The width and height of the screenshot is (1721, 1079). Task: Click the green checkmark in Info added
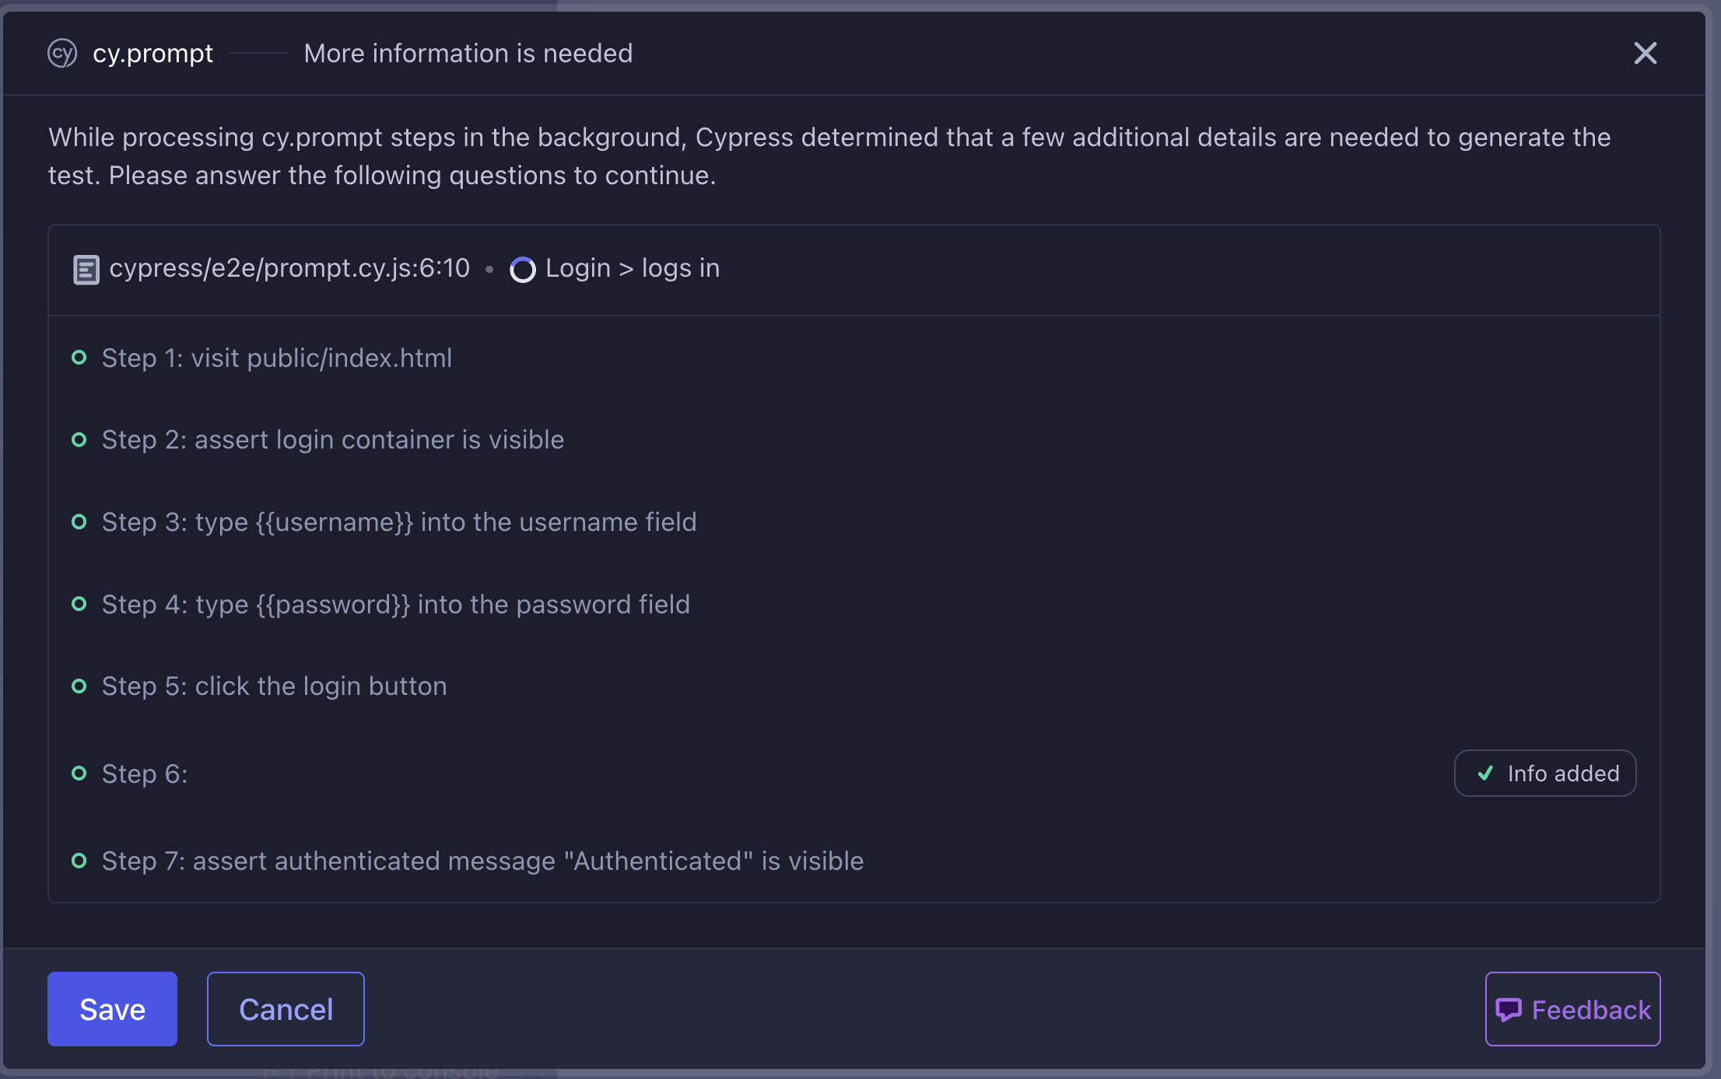click(x=1485, y=773)
